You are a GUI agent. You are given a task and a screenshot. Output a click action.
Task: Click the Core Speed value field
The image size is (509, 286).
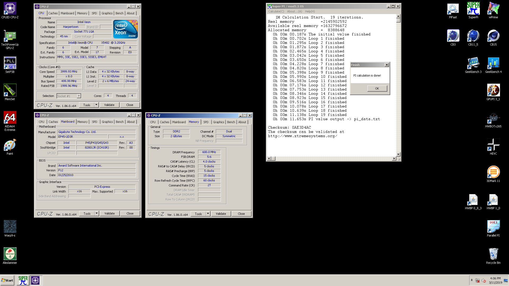point(69,71)
